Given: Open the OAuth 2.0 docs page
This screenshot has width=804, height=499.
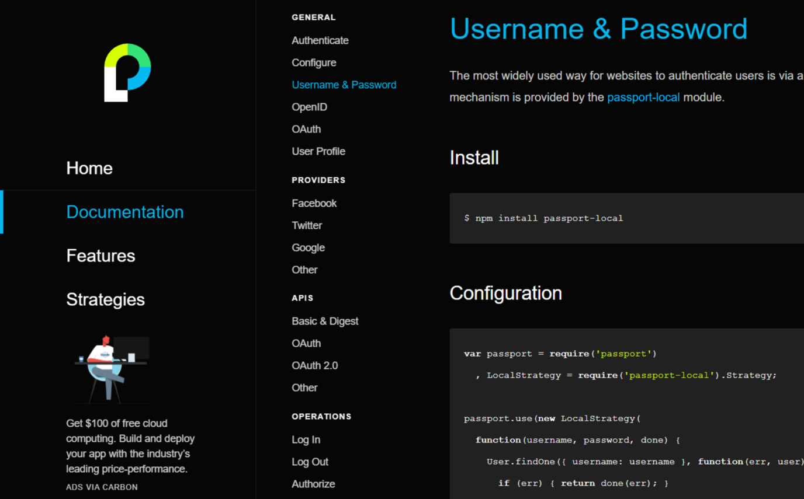Looking at the screenshot, I should click(x=315, y=365).
